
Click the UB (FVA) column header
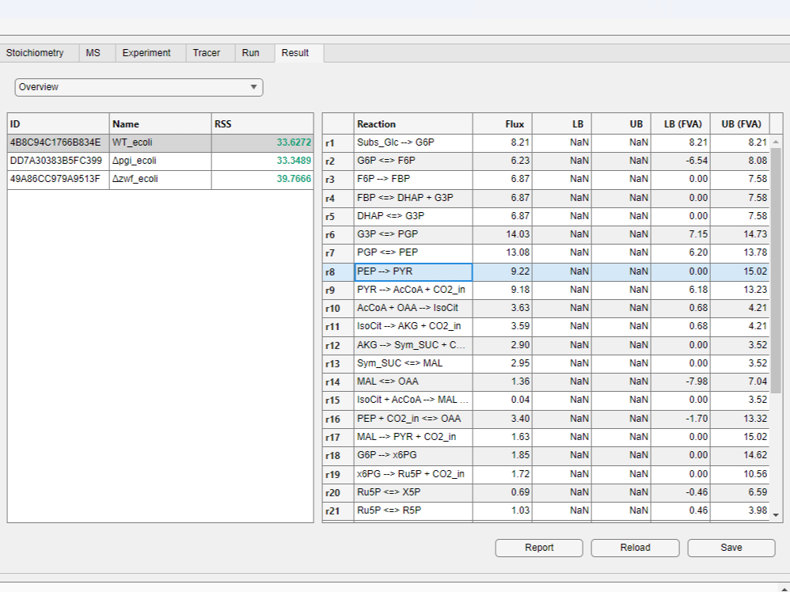pyautogui.click(x=740, y=124)
